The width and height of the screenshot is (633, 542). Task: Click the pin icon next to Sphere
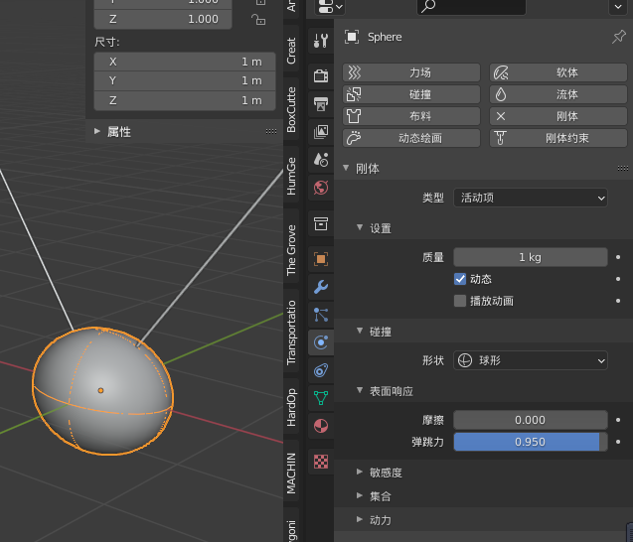pos(619,37)
